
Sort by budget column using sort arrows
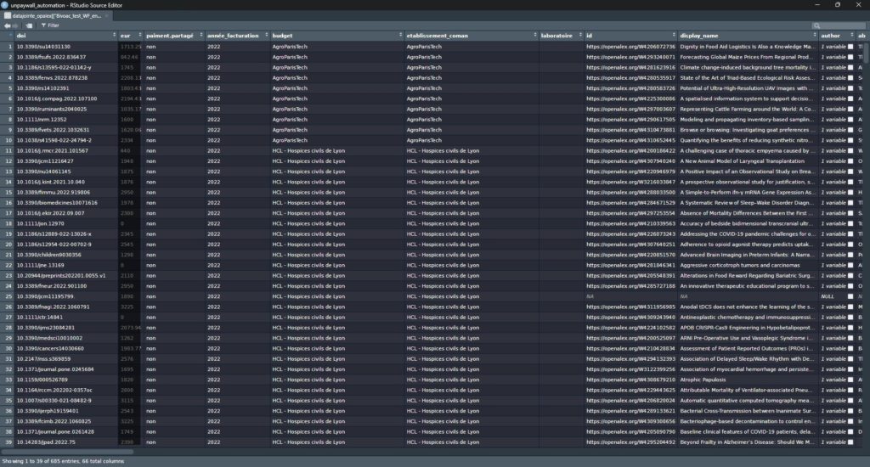click(399, 36)
